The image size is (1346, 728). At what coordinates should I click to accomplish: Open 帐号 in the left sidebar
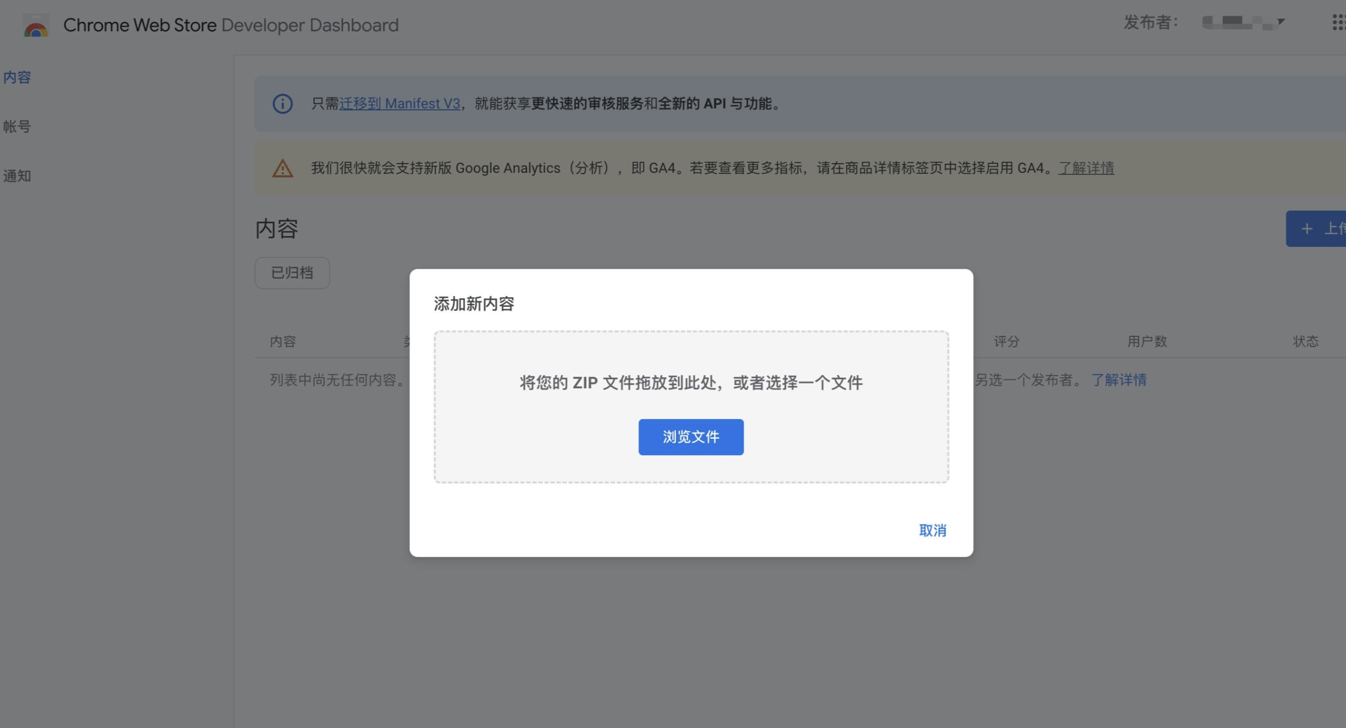pyautogui.click(x=17, y=127)
